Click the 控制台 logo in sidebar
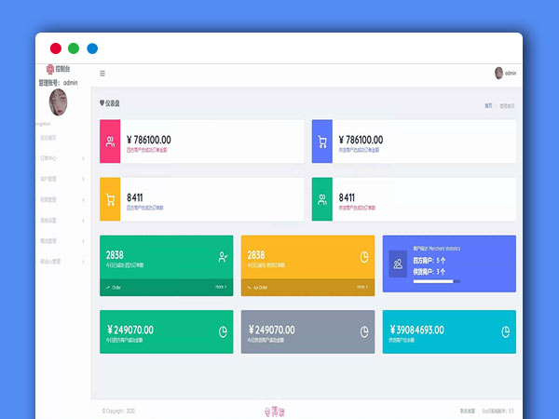The width and height of the screenshot is (559, 419). click(x=57, y=69)
